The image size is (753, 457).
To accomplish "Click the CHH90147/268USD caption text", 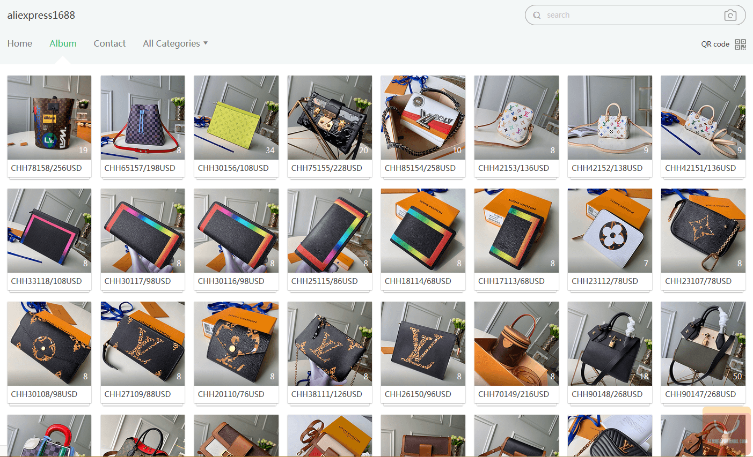I will click(x=700, y=394).
